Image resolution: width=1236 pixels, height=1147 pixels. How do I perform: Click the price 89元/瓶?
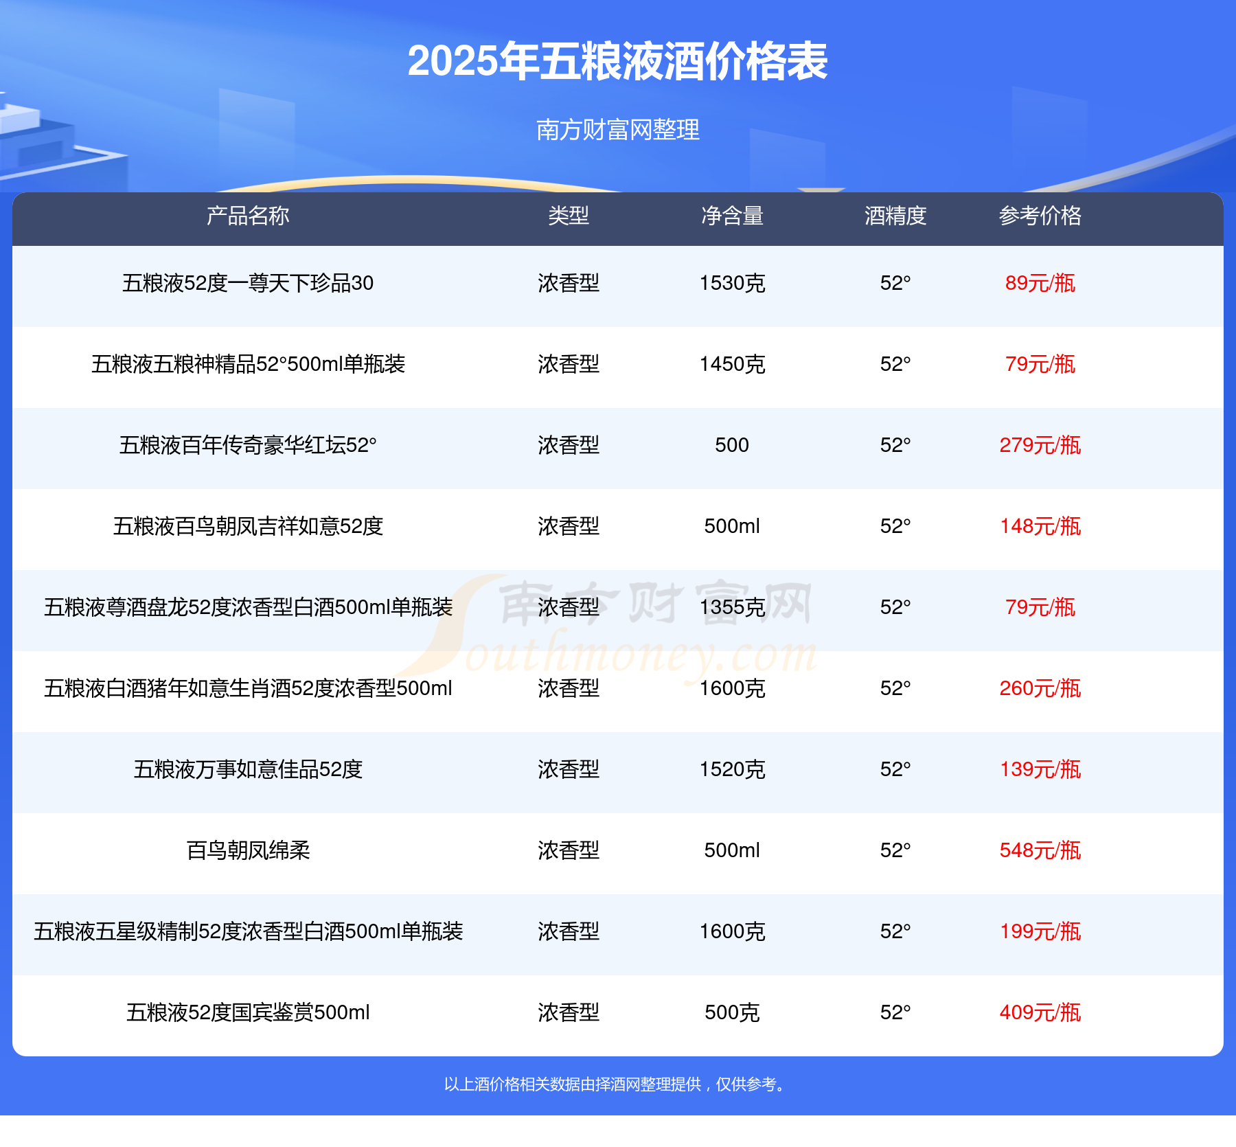point(1040,283)
